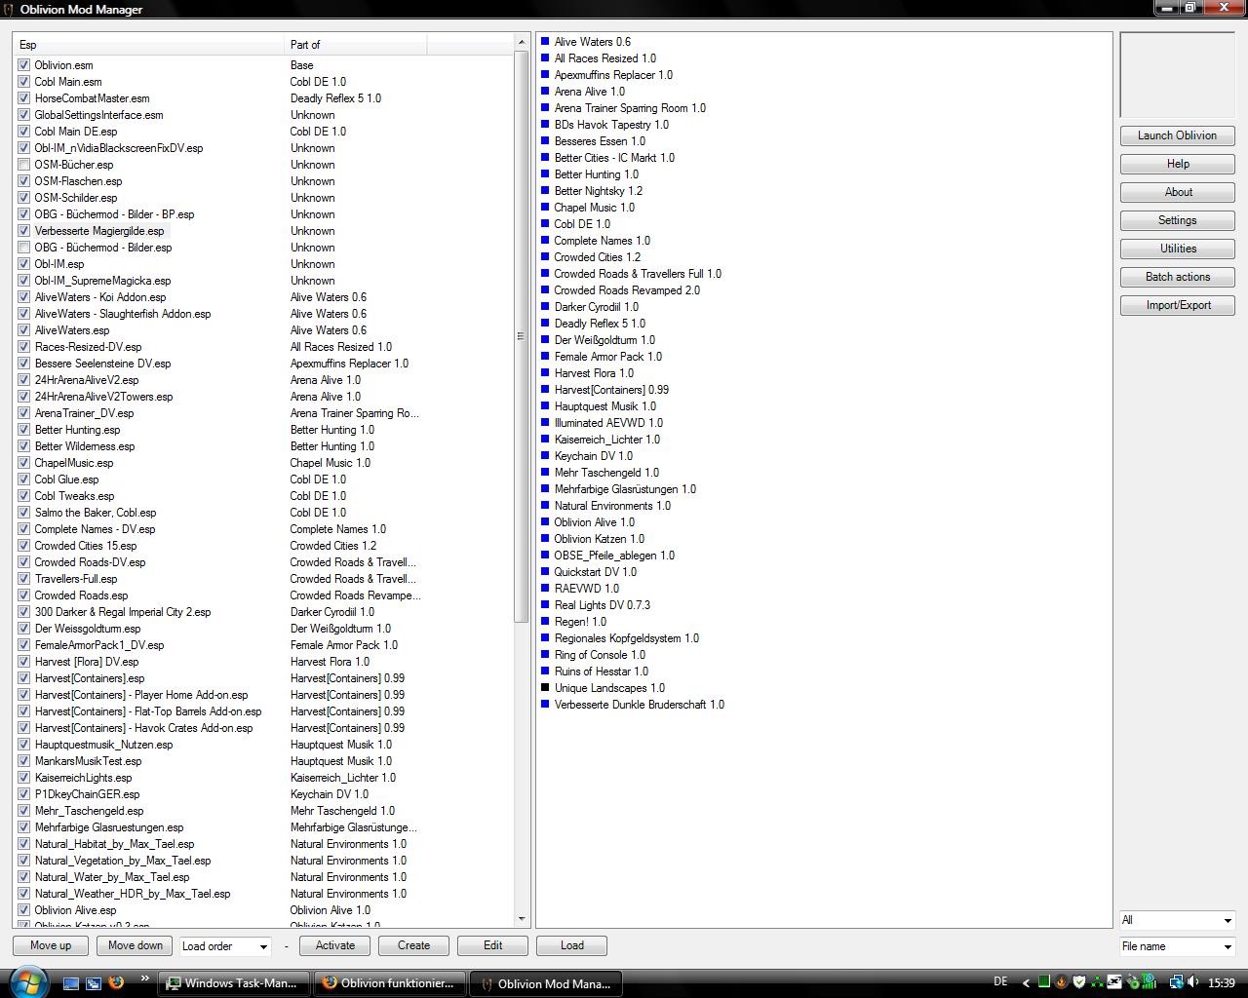
Task: Click the blue icon beside Ruins of Hesstar 1.0
Action: 545,672
